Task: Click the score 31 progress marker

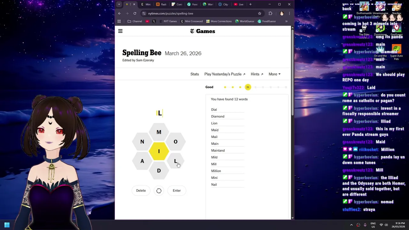Action: tap(248, 87)
